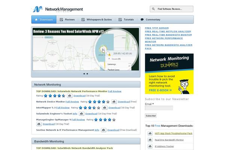This screenshot has width=225, height=150.
Task: Click download icon for Solarwinds Engineer's Toolset
Action: click(81, 114)
